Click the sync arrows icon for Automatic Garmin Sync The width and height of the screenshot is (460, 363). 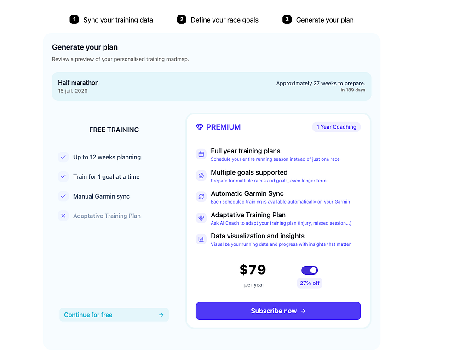click(201, 197)
